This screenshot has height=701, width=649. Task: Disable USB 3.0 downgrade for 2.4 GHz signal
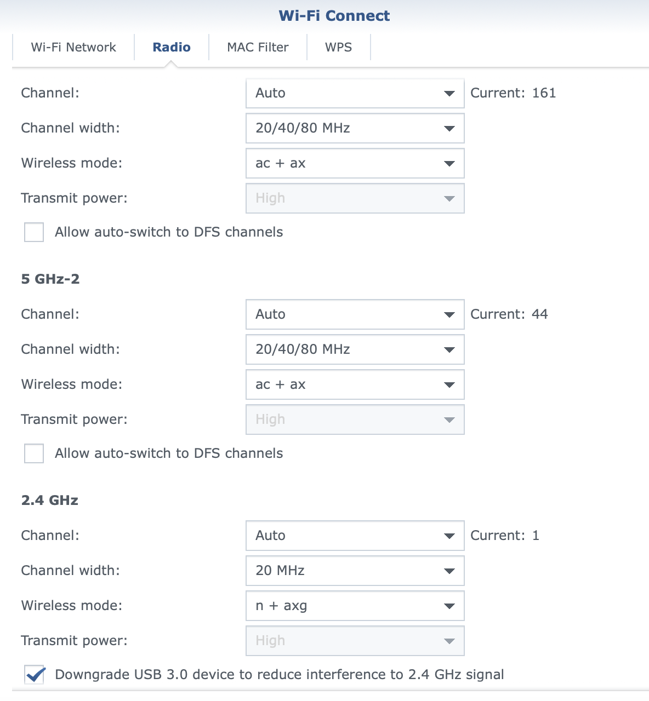[x=34, y=675]
